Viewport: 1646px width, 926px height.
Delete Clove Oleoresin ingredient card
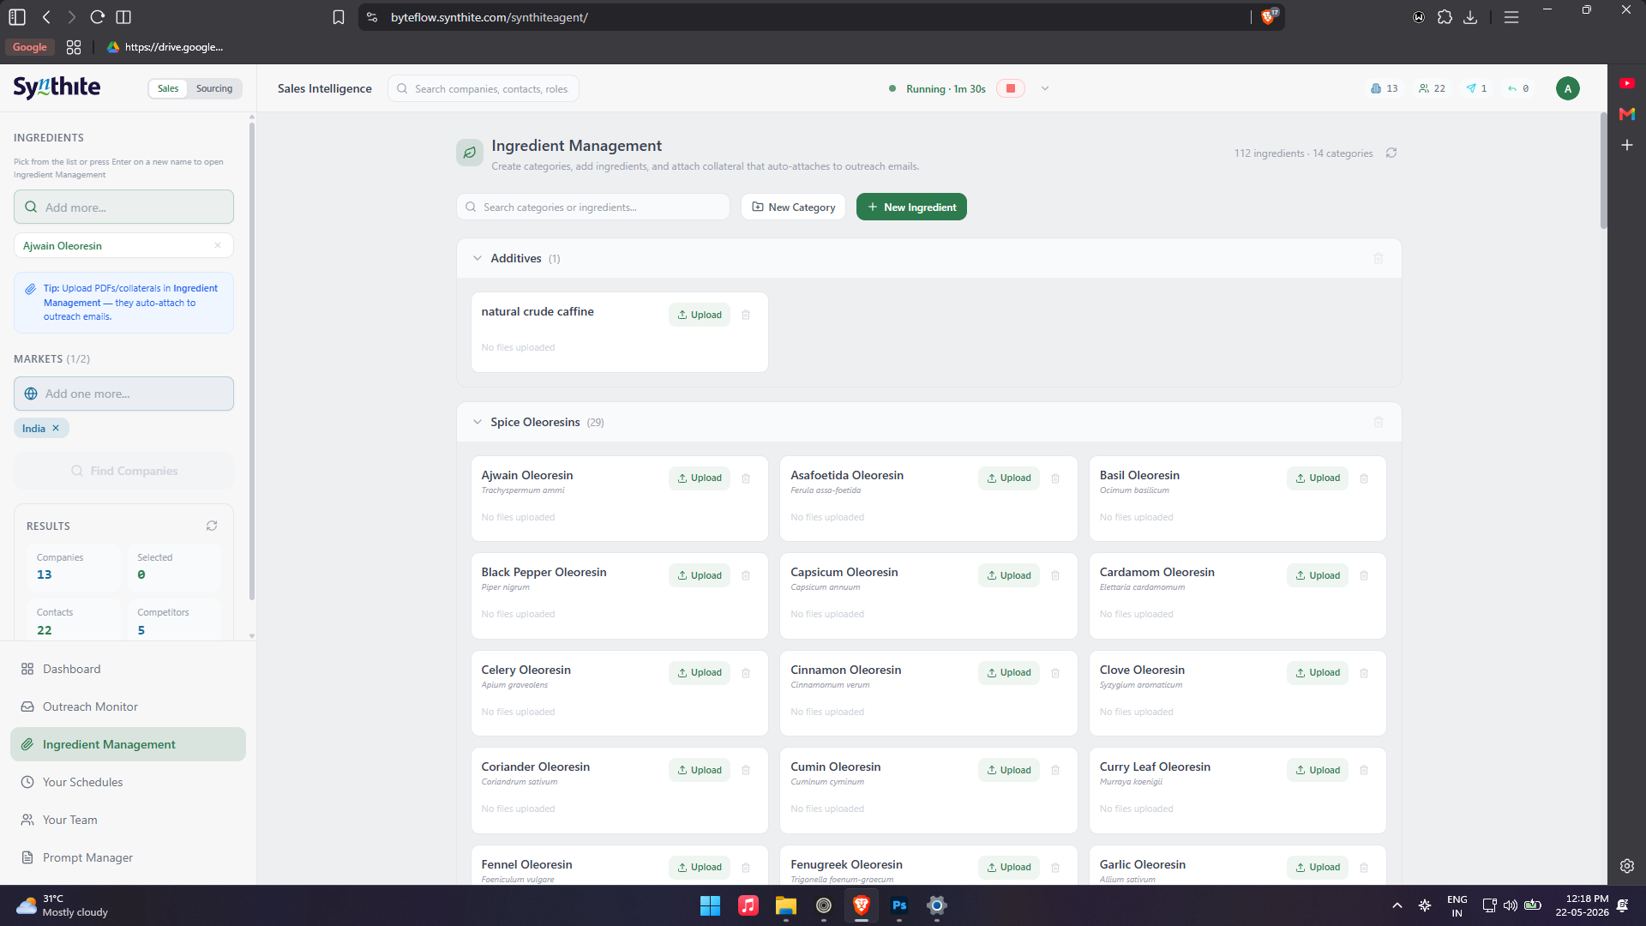[1364, 673]
